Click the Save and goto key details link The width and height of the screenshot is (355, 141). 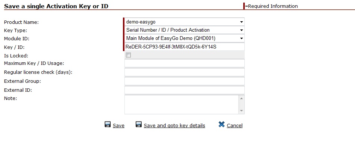click(x=175, y=125)
